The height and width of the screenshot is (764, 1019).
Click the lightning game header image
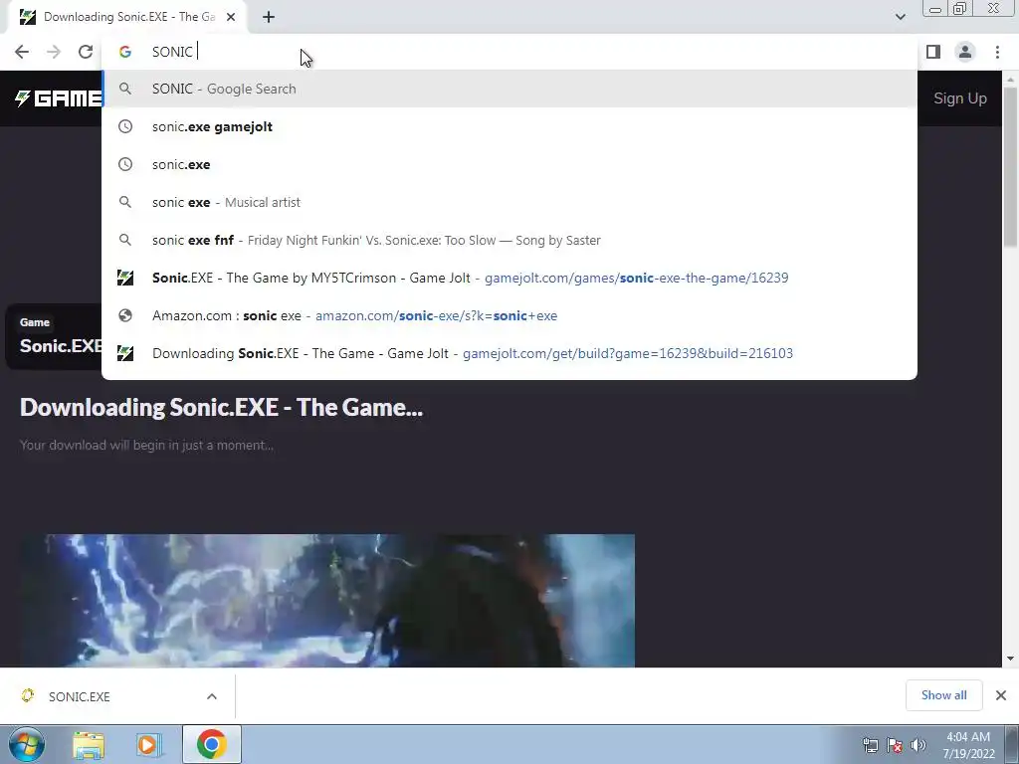point(327,601)
